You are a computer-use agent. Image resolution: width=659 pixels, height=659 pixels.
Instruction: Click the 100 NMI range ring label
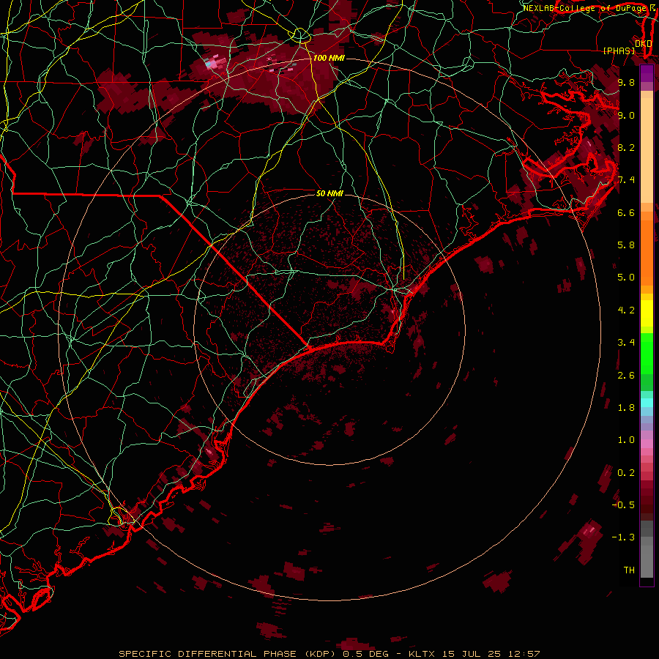click(x=329, y=58)
